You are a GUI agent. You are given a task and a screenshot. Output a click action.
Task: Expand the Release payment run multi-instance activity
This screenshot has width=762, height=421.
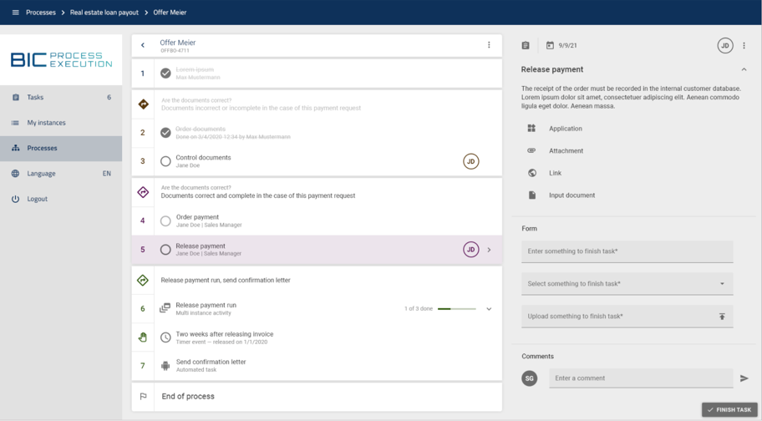(x=489, y=309)
